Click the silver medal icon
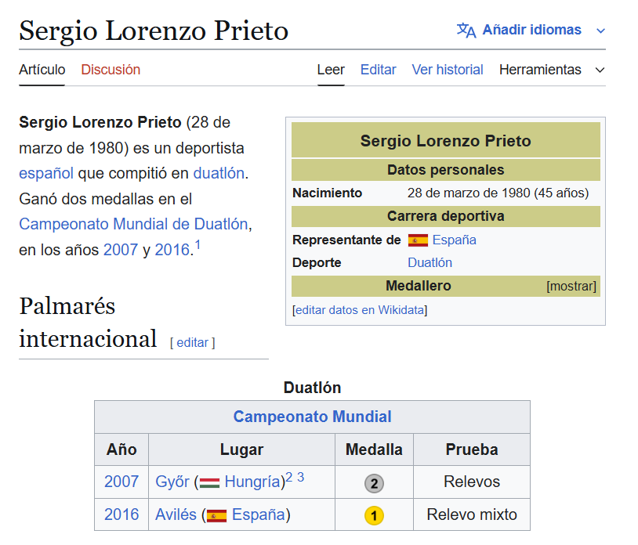 coord(374,483)
